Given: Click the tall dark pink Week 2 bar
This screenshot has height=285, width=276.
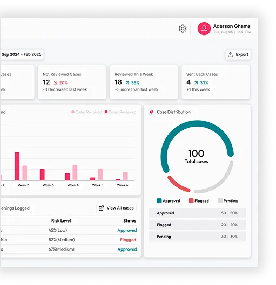Looking at the screenshot, I should (17, 166).
